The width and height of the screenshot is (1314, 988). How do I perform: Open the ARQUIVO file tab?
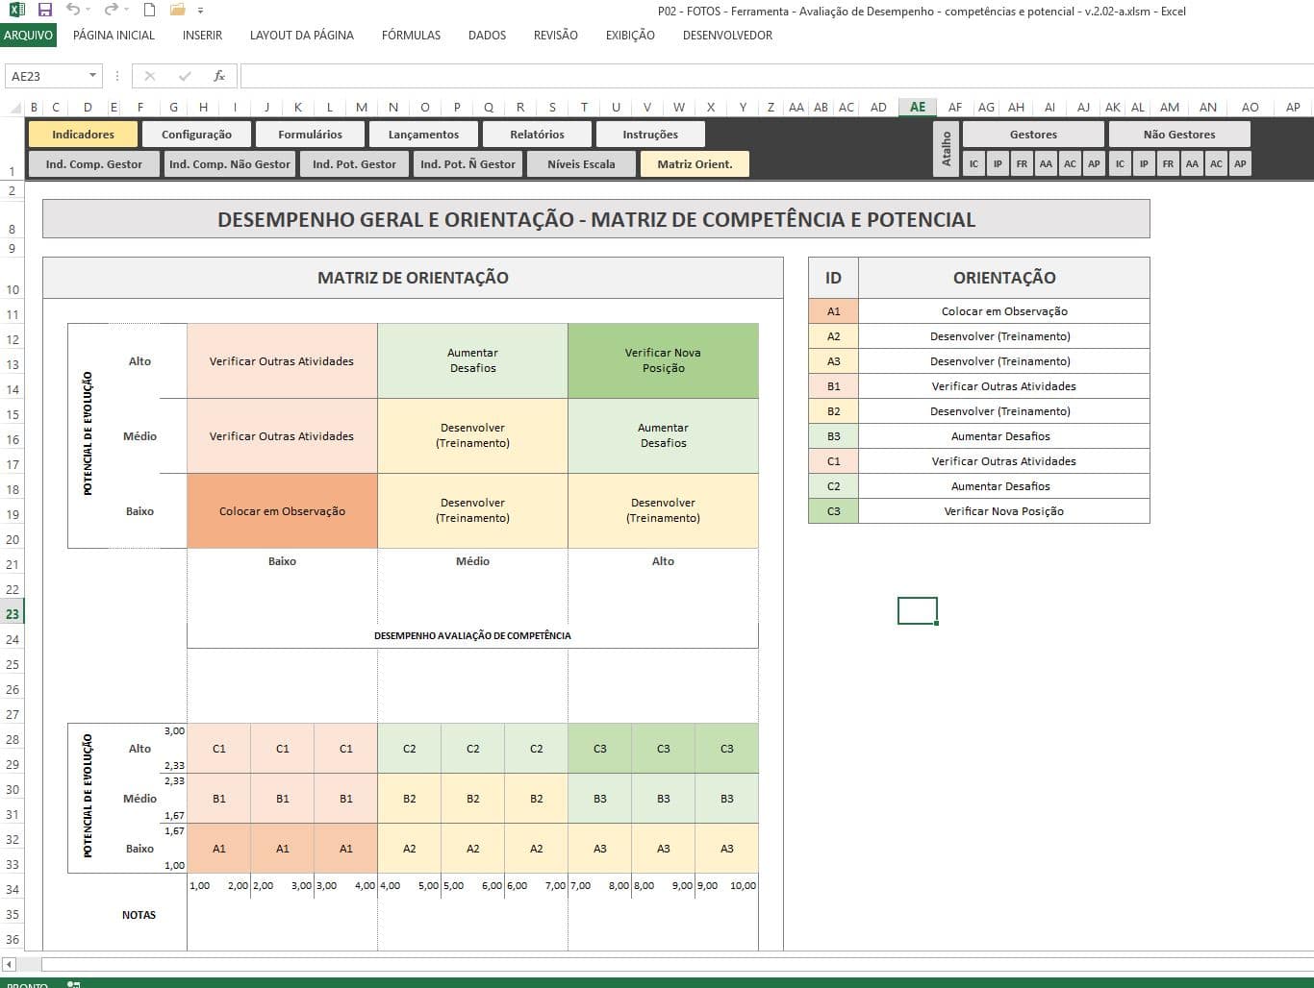tap(28, 36)
